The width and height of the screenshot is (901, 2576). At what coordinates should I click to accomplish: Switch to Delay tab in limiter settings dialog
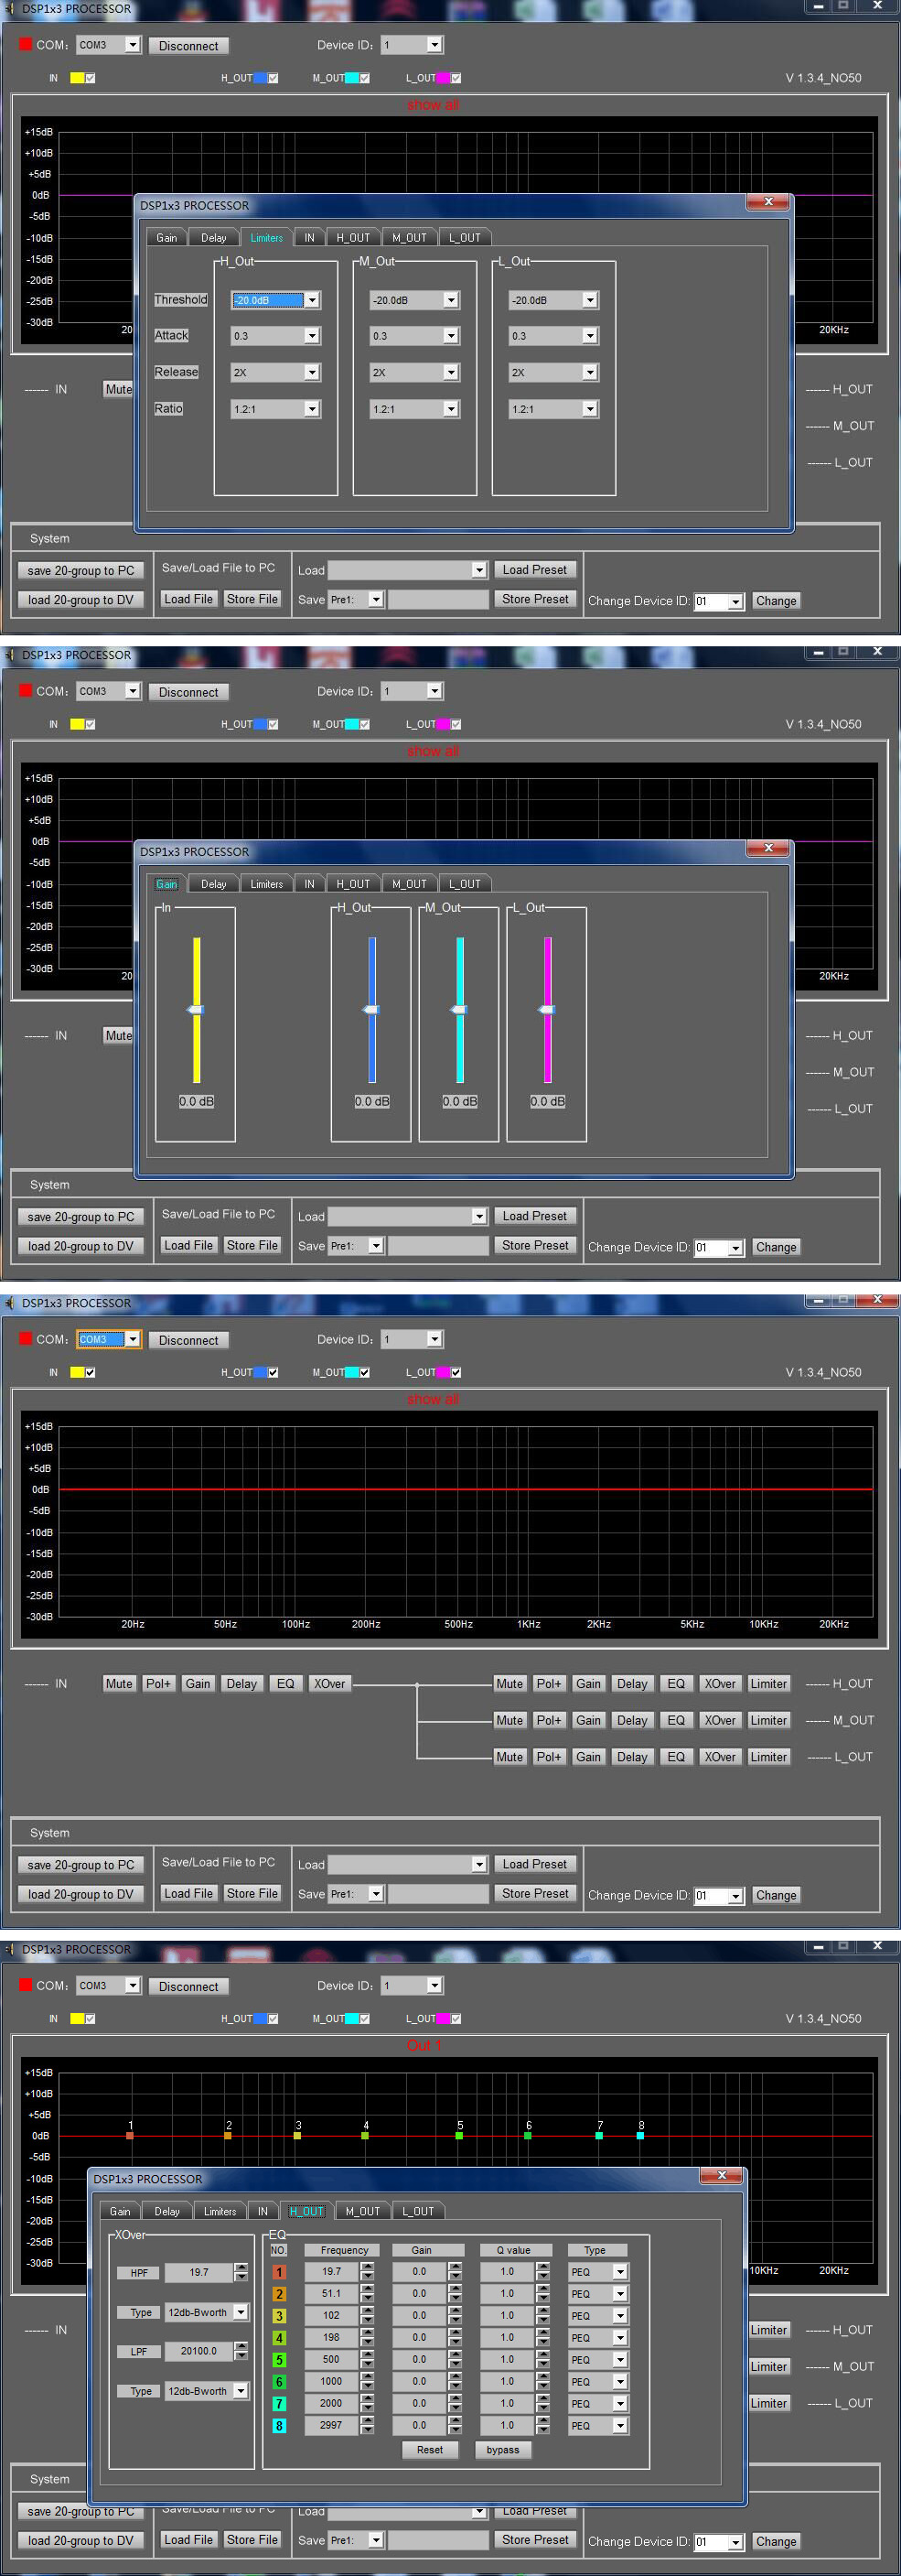(214, 238)
